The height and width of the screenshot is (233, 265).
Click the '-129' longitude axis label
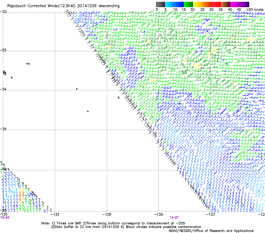[x=107, y=215]
